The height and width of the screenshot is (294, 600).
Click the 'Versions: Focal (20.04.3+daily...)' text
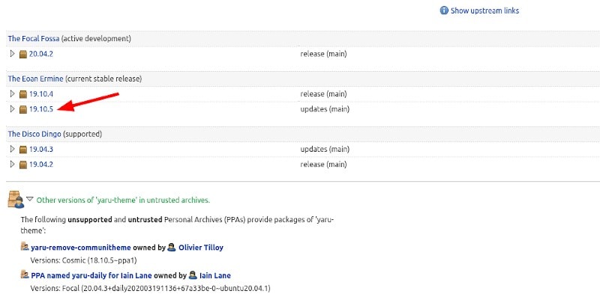[x=150, y=288]
